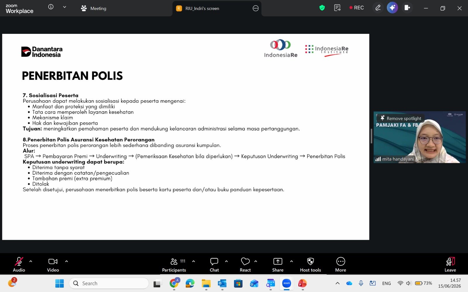Screen dimensions: 468x292
Task: Open volume speaker control
Action: click(409, 283)
